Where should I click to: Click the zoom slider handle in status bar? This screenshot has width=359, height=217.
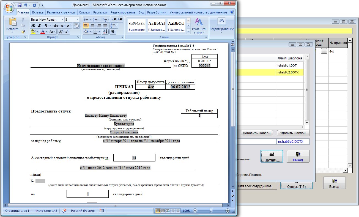click(211, 211)
